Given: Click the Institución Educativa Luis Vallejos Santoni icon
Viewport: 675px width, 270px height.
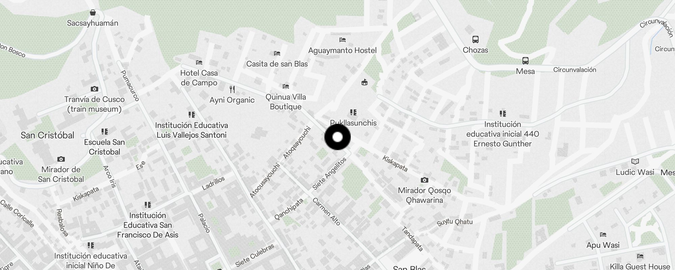Looking at the screenshot, I should pos(192,115).
